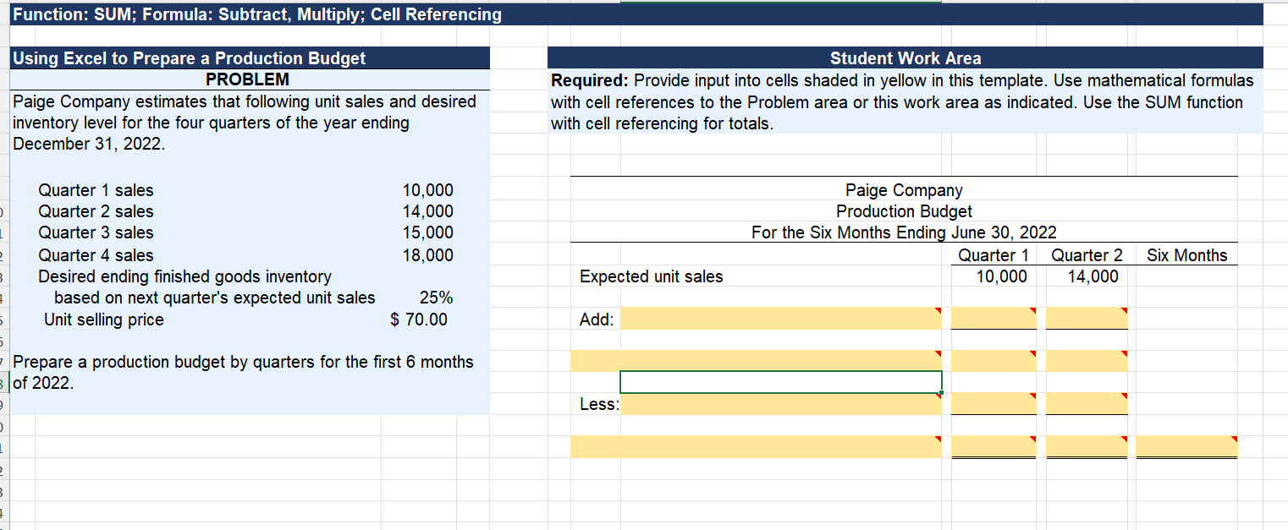Viewport: 1288px width, 530px height.
Task: Click the Production Budget heading cell
Action: coord(903,211)
